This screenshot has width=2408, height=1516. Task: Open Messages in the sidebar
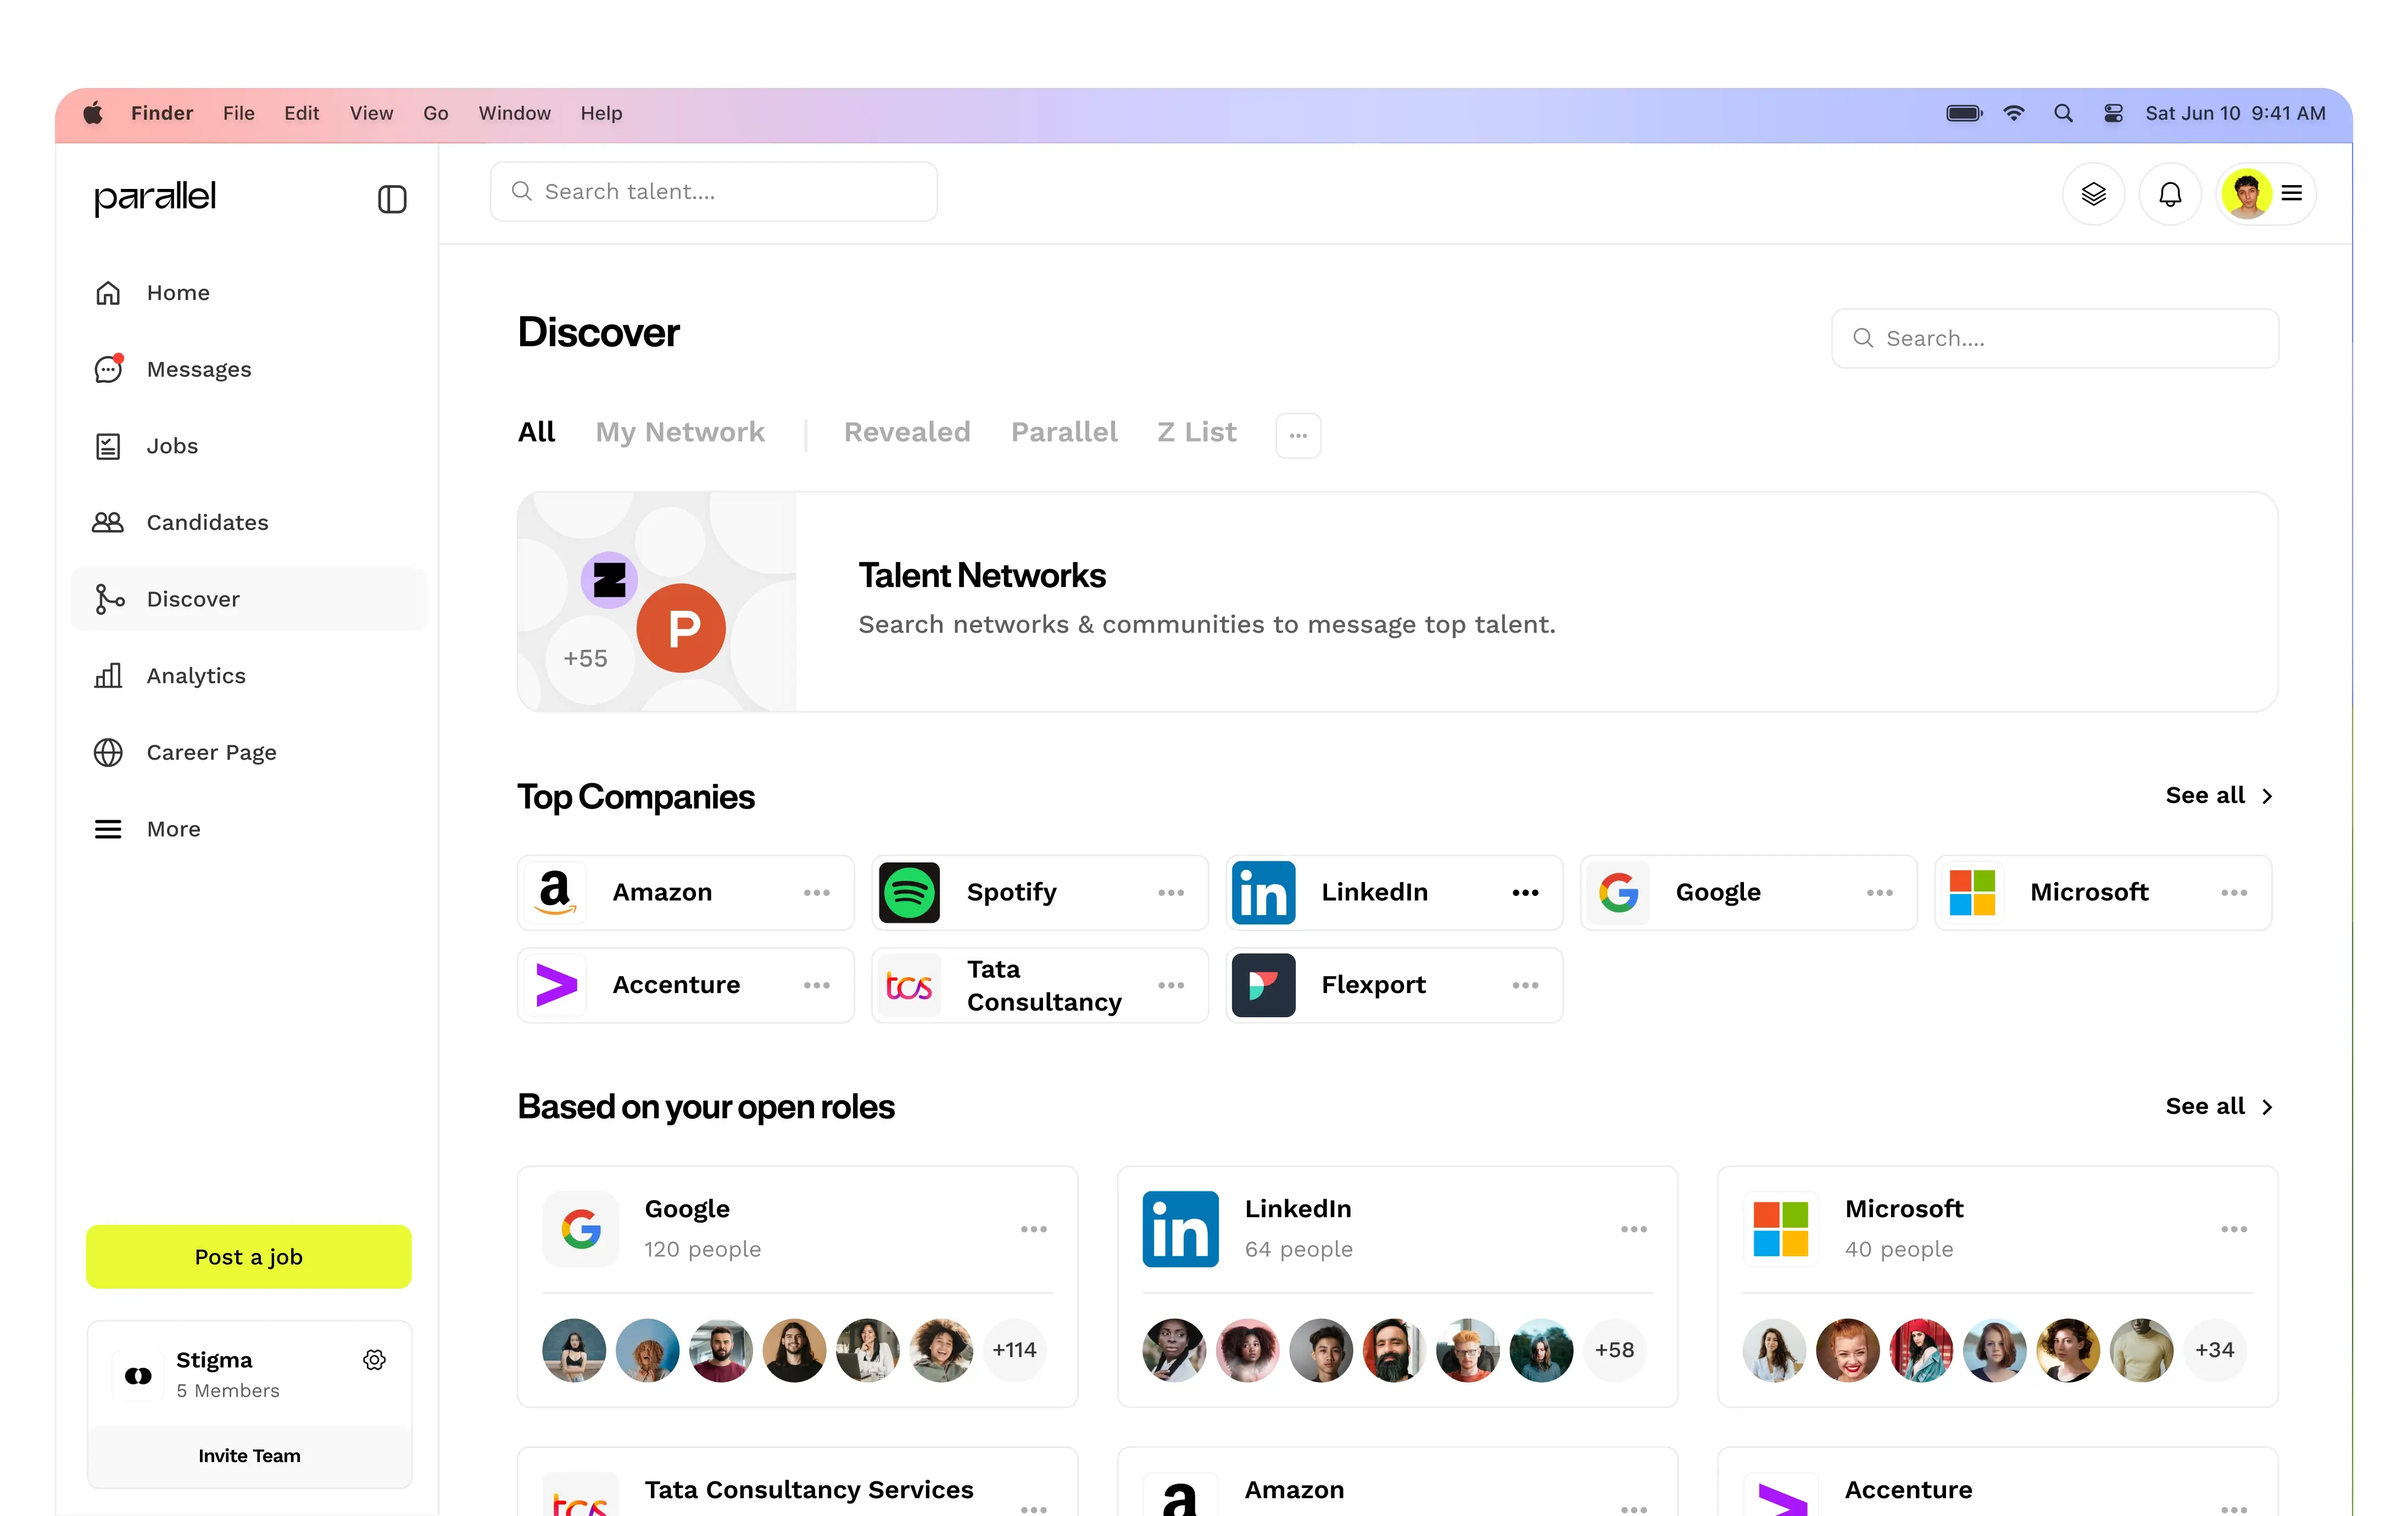click(198, 369)
